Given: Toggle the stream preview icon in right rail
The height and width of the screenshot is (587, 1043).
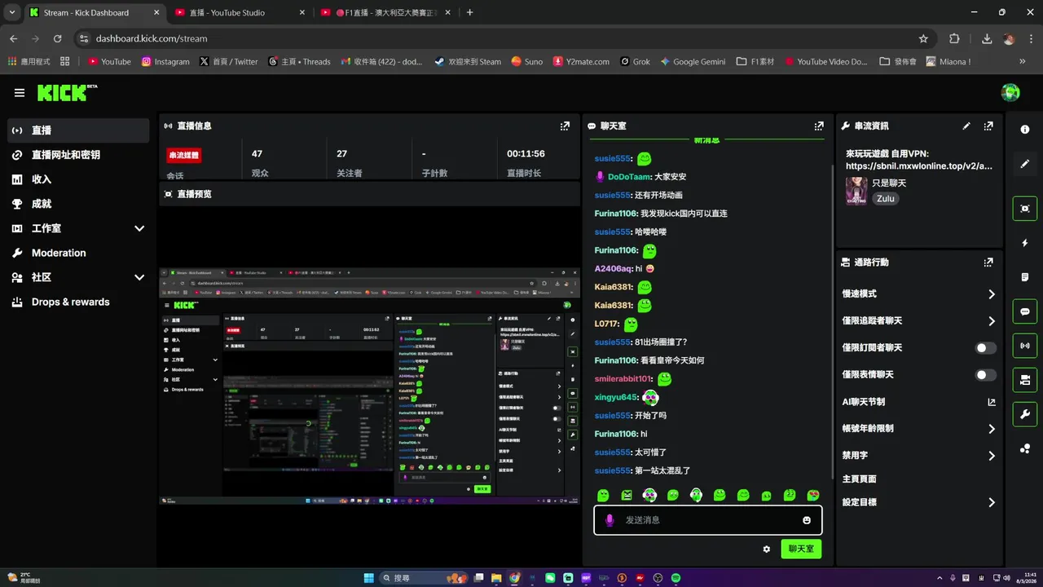Looking at the screenshot, I should pyautogui.click(x=1025, y=209).
